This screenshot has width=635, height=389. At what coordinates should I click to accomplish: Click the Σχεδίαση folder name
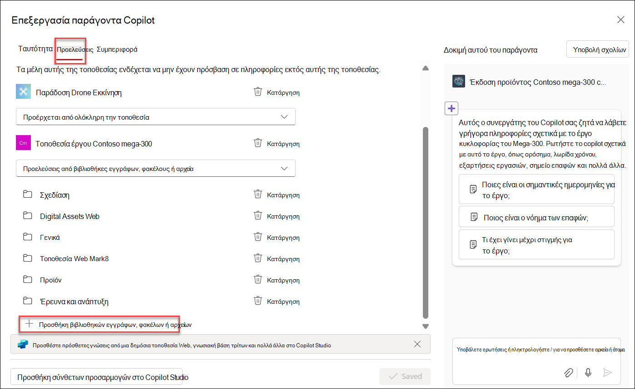[x=55, y=195]
